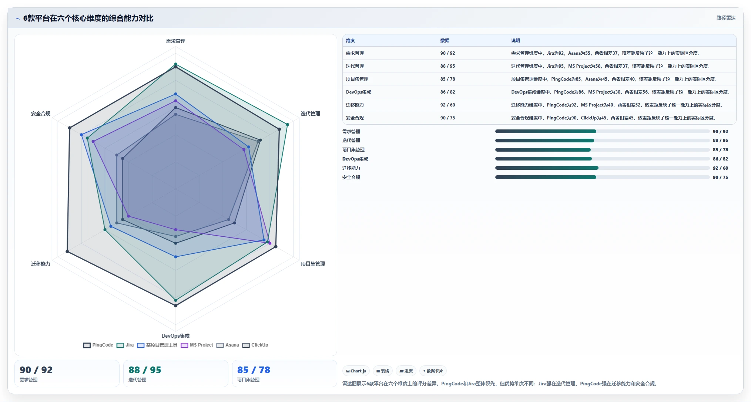Click the DevOps集成 radar axis label
This screenshot has height=402, width=751.
pos(175,336)
